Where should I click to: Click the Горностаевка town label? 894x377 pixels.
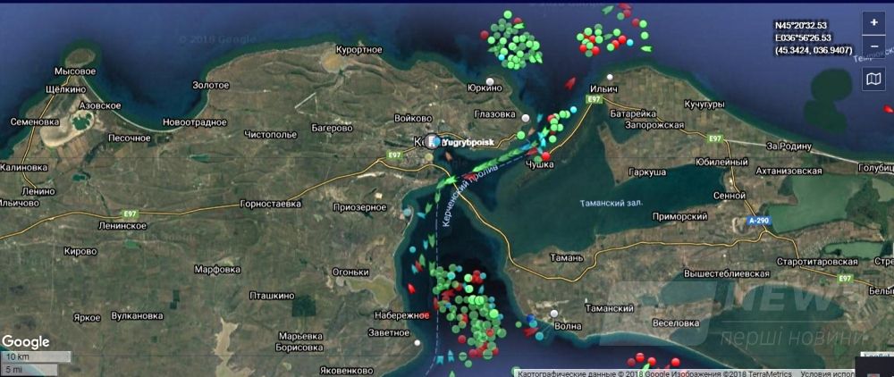click(270, 204)
